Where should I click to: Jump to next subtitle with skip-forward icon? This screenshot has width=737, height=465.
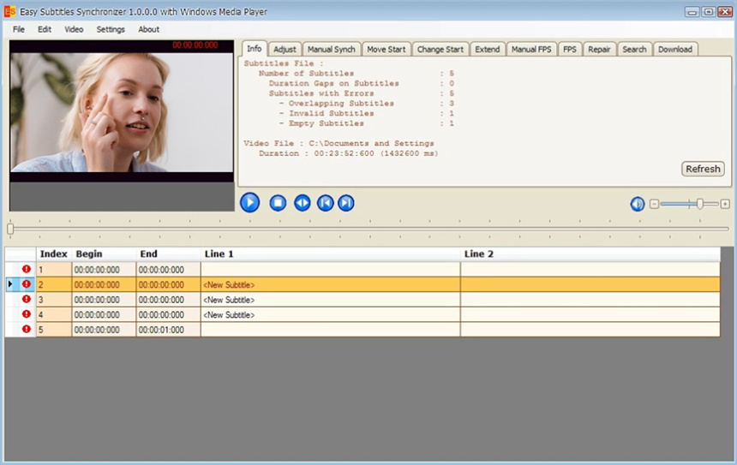tap(346, 203)
